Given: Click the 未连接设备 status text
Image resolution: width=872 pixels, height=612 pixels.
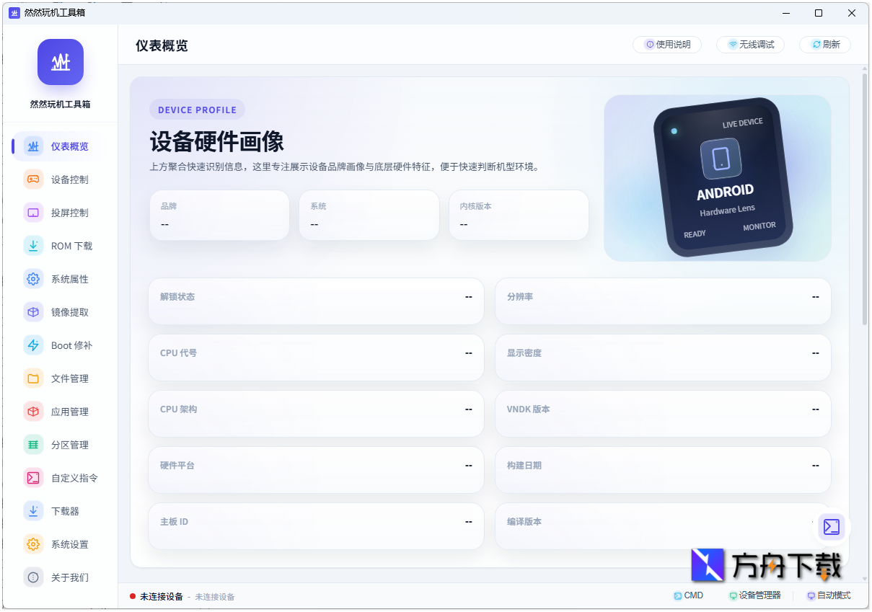Looking at the screenshot, I should pos(162,596).
